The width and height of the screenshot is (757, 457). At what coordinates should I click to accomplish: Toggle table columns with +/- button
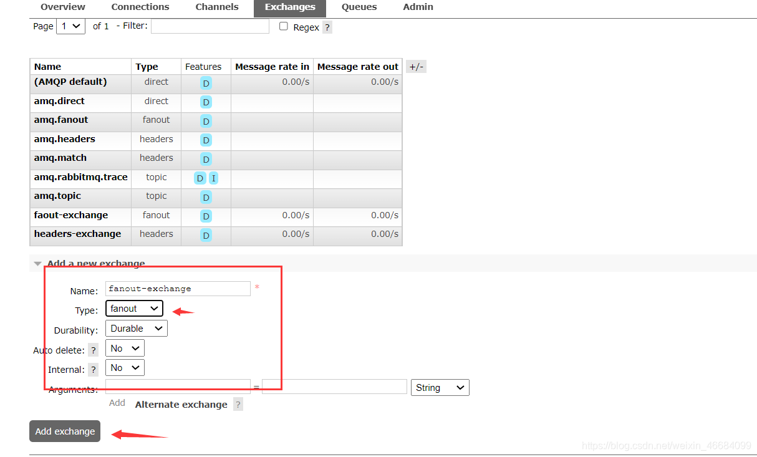click(x=416, y=67)
